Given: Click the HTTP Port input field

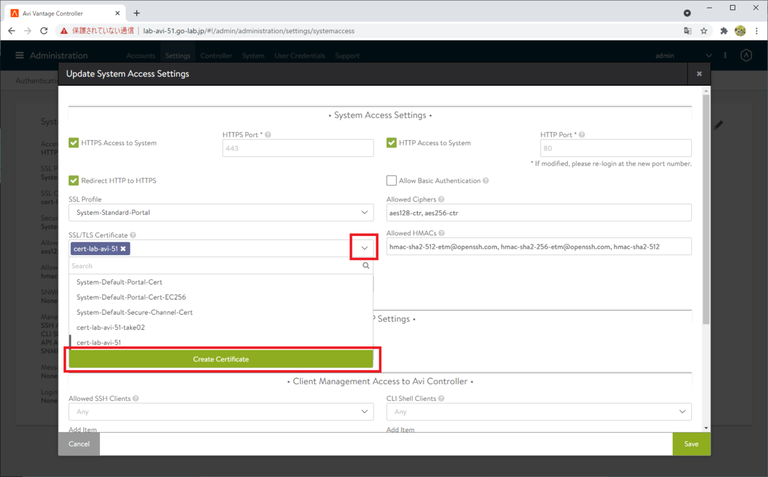Looking at the screenshot, I should [616, 148].
